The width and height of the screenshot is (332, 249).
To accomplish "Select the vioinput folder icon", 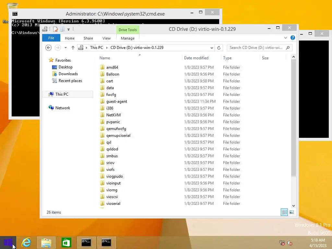I will 102,183.
